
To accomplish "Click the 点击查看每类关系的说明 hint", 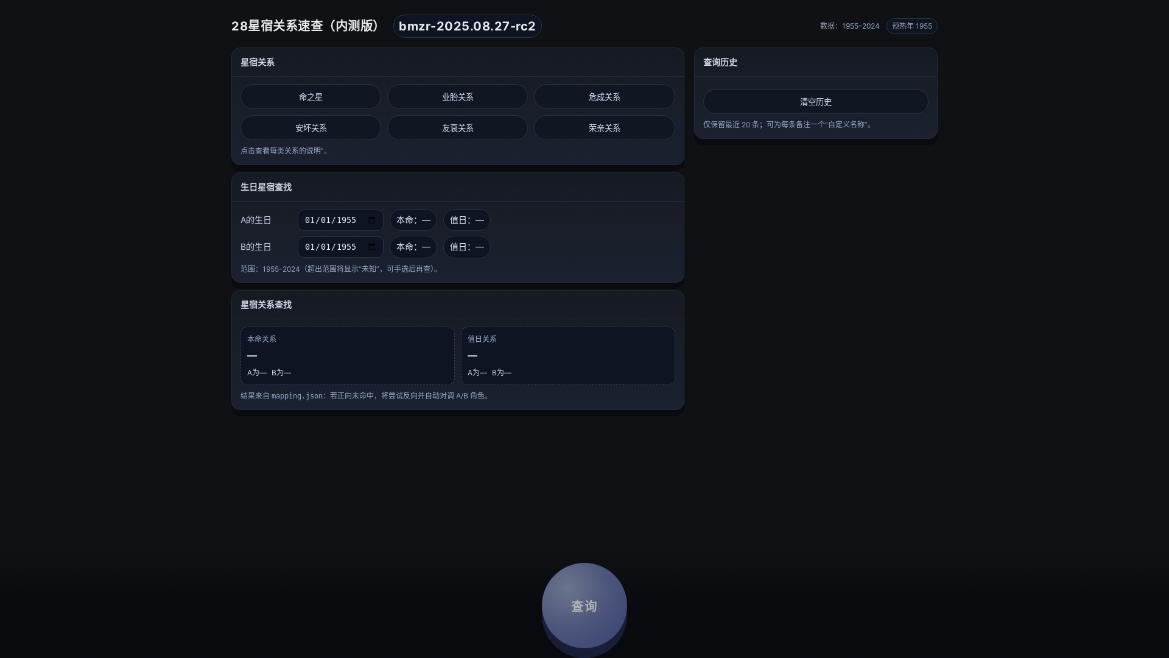I will pyautogui.click(x=286, y=150).
